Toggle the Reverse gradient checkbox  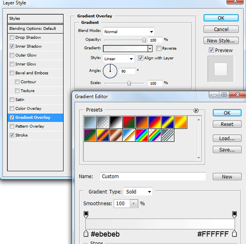point(159,48)
